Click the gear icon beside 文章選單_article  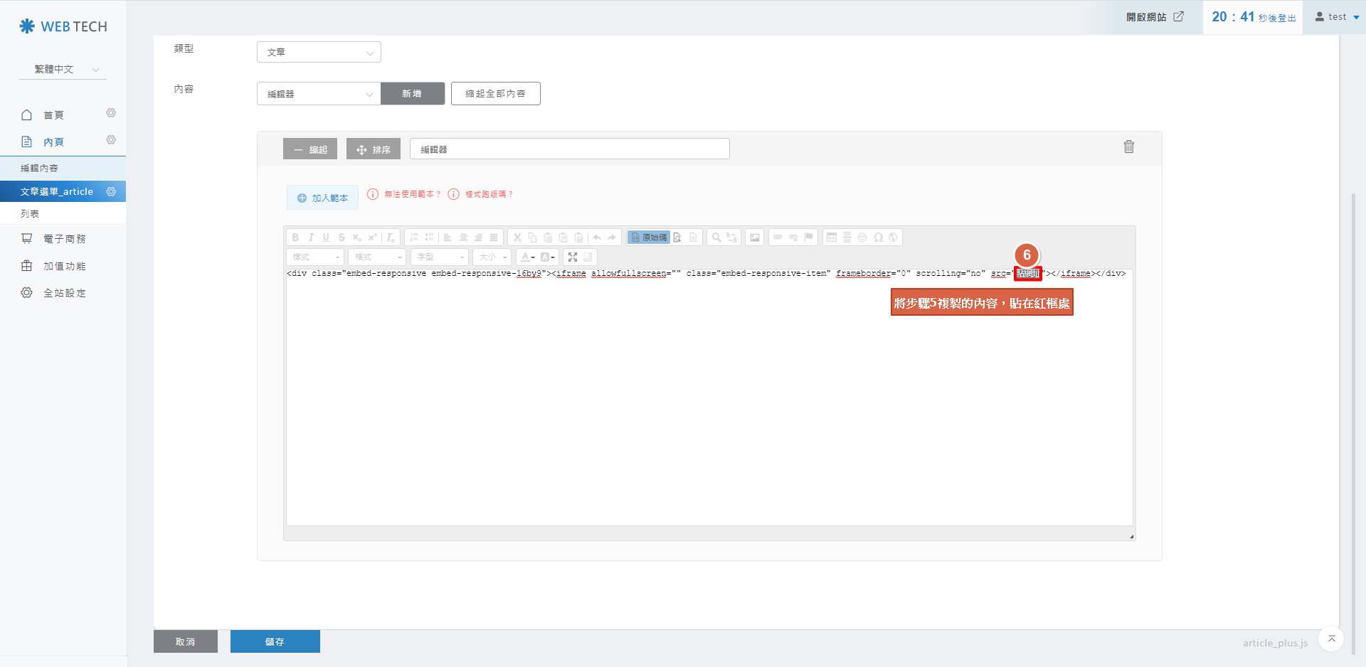tap(111, 191)
